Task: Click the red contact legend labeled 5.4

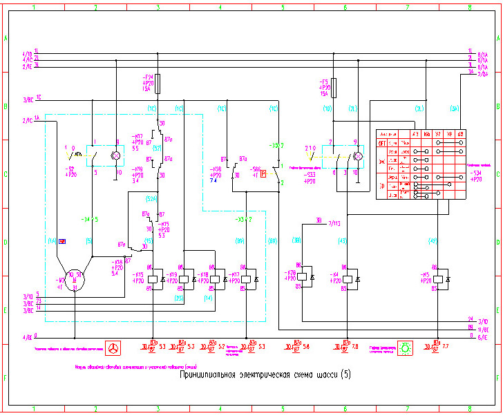Action: [x=297, y=347]
